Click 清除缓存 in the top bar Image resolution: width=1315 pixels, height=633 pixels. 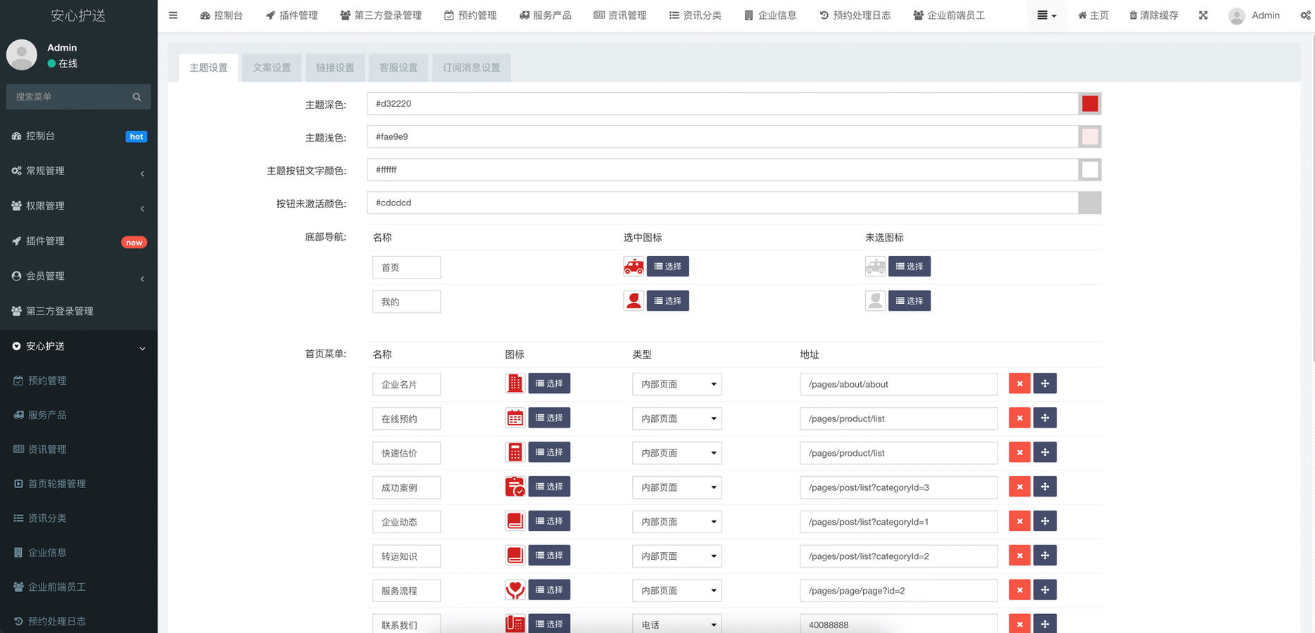[1153, 15]
